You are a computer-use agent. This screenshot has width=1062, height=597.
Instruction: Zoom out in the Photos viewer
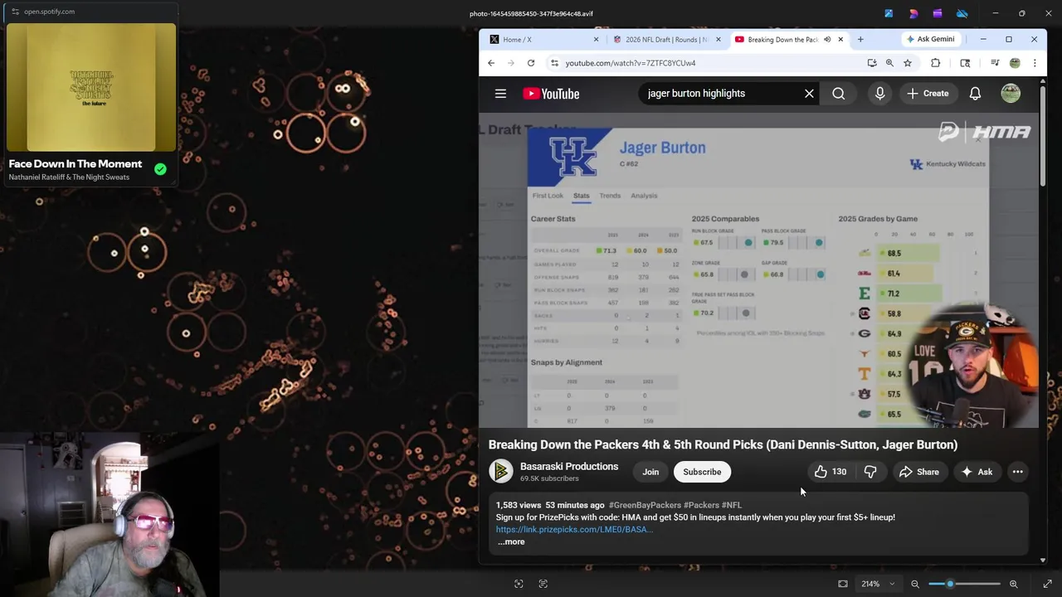915,584
